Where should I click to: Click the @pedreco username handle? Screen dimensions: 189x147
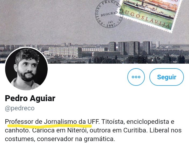20,108
